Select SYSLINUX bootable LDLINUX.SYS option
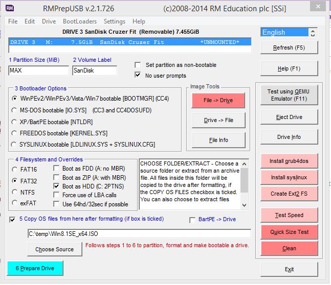 tap(14, 145)
